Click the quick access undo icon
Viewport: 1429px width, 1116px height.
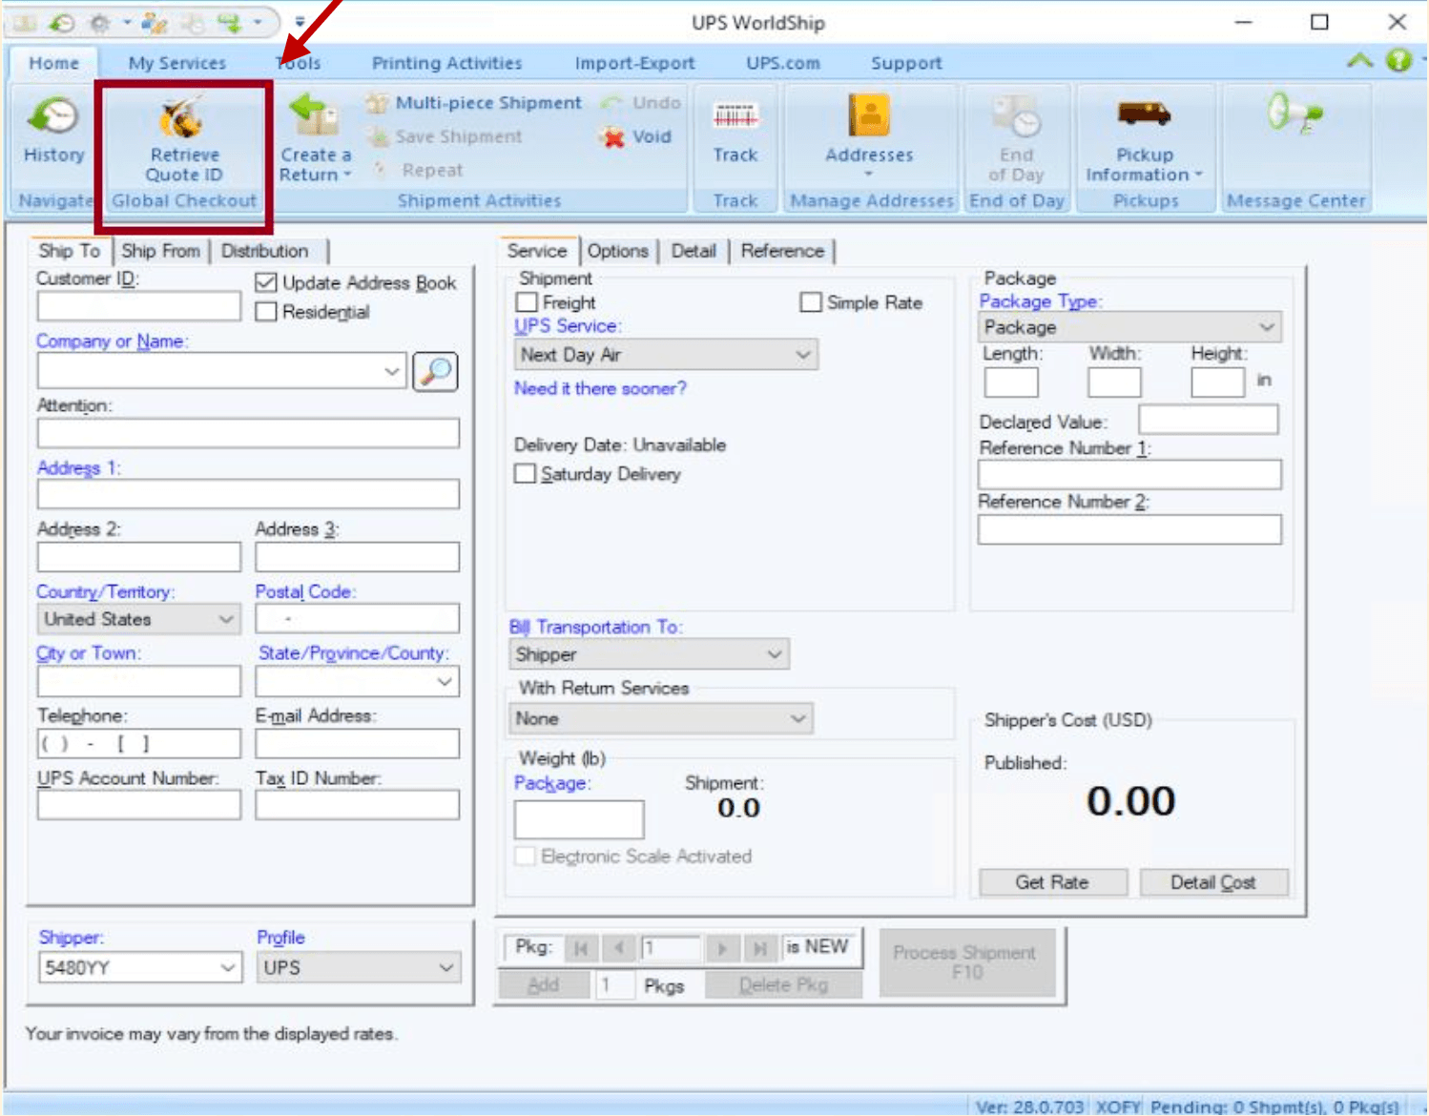pos(62,21)
